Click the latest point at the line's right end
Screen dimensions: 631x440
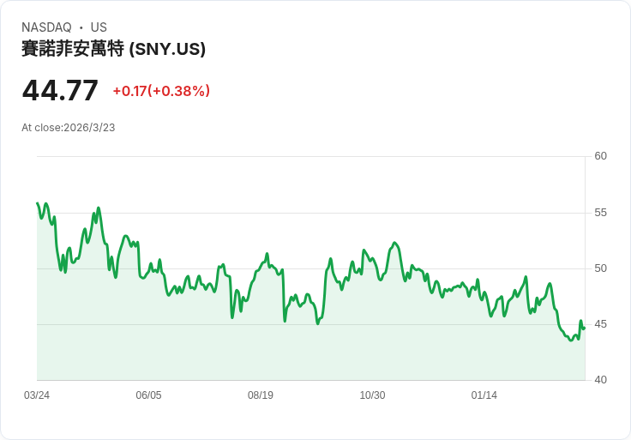click(x=584, y=328)
